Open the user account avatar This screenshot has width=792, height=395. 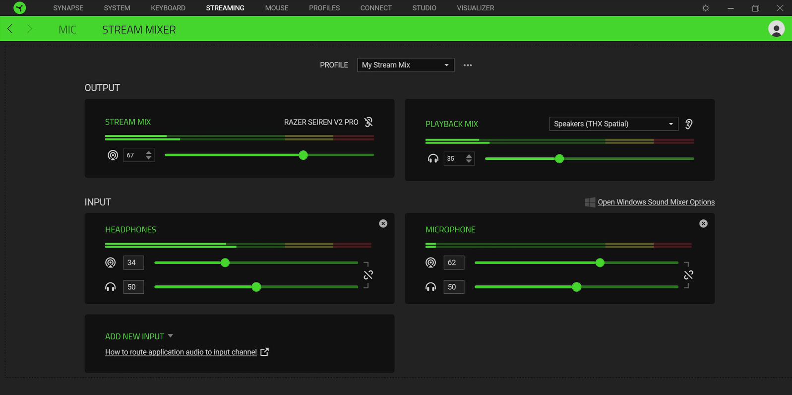[776, 29]
